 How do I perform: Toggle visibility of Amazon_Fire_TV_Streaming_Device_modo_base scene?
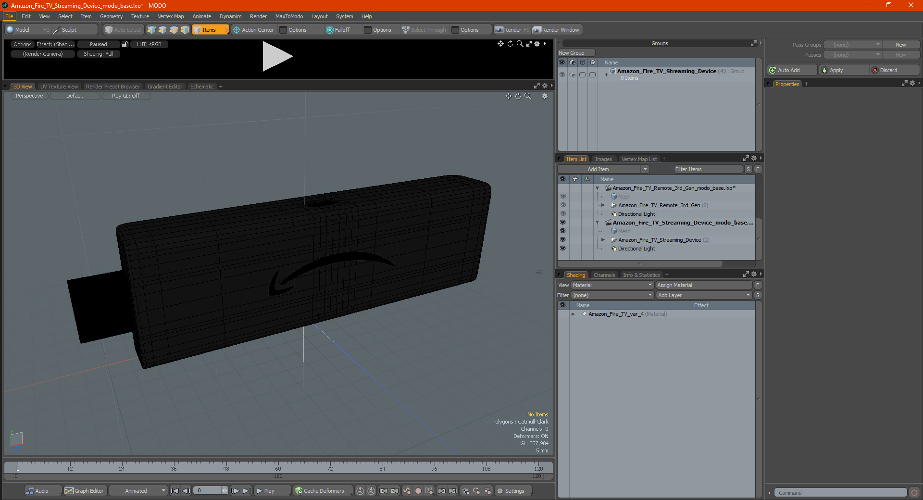pyautogui.click(x=562, y=223)
